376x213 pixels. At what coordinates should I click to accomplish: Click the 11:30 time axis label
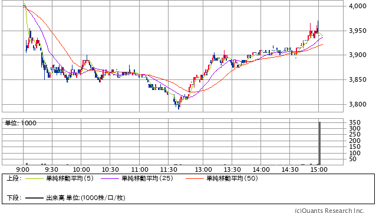click(x=169, y=169)
